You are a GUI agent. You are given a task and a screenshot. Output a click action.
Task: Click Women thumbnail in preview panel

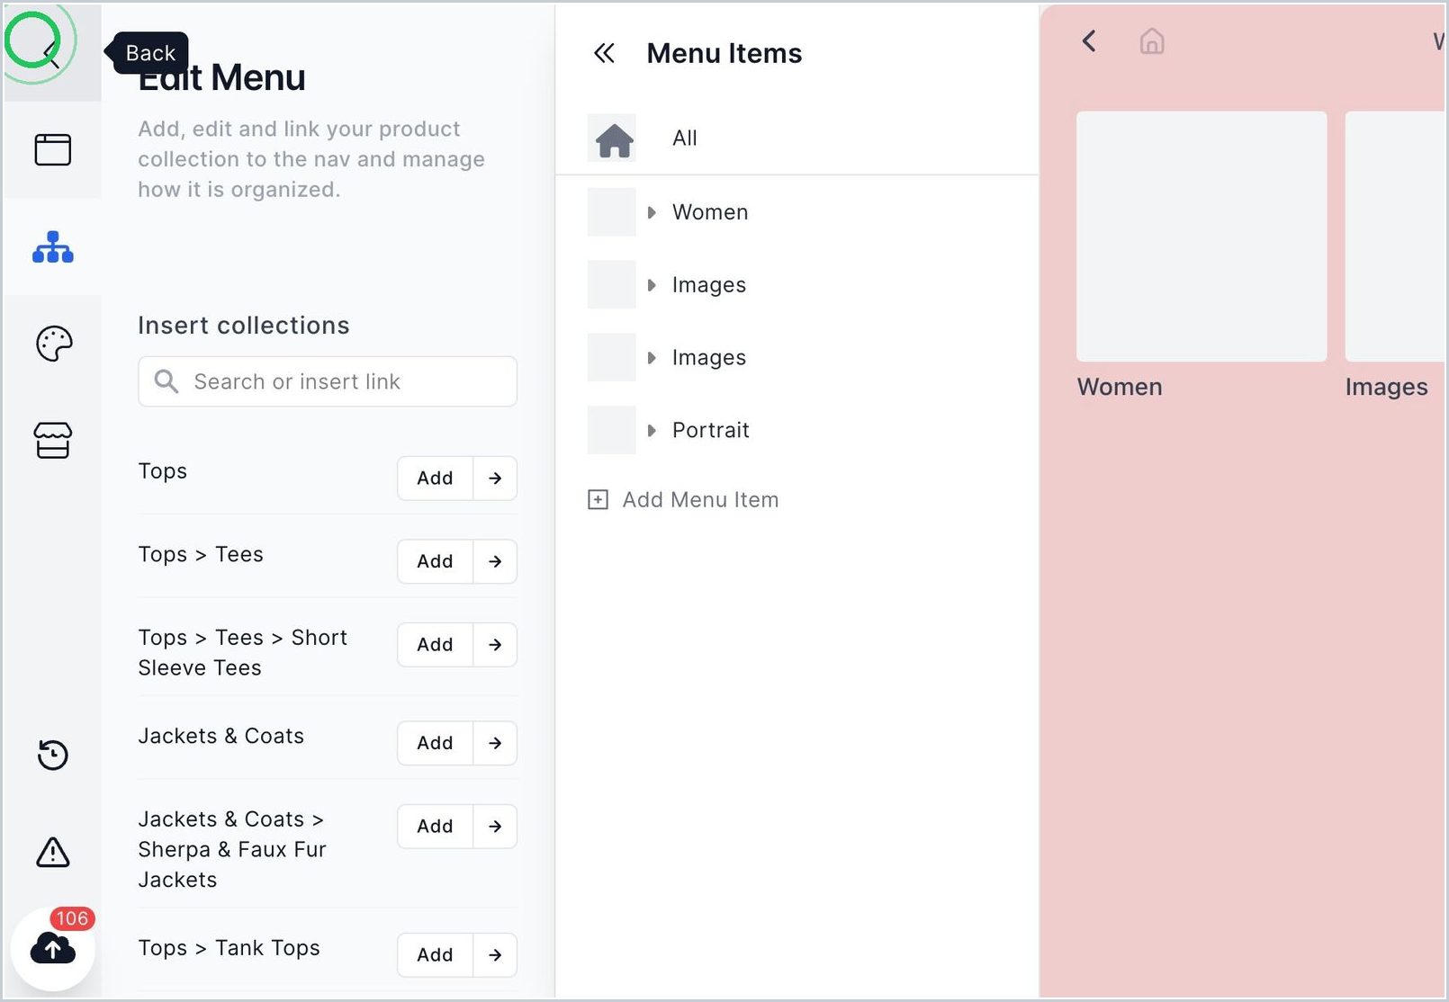(1201, 237)
